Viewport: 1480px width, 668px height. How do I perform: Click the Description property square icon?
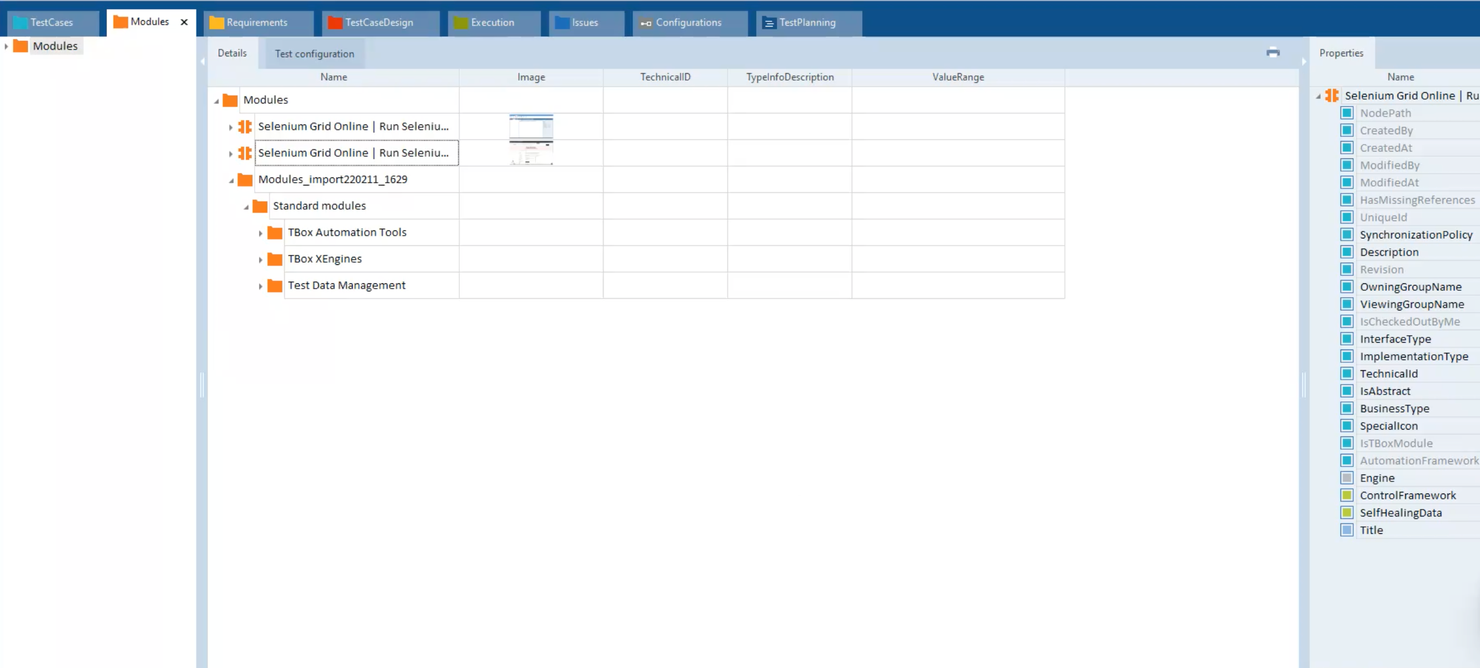[x=1346, y=252]
